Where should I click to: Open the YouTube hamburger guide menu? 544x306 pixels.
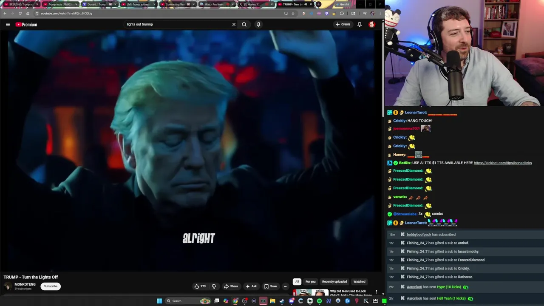tap(8, 25)
